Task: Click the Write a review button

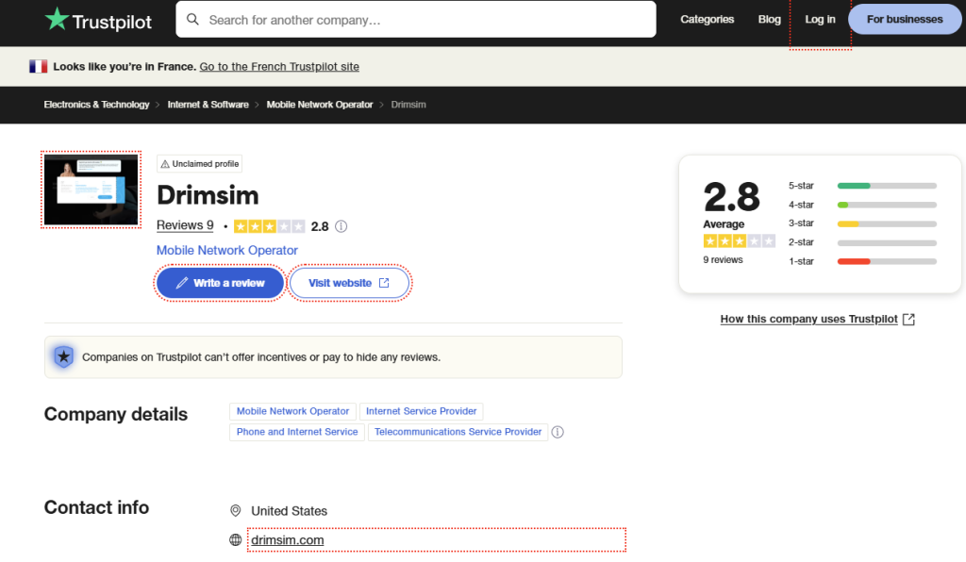Action: (x=220, y=283)
